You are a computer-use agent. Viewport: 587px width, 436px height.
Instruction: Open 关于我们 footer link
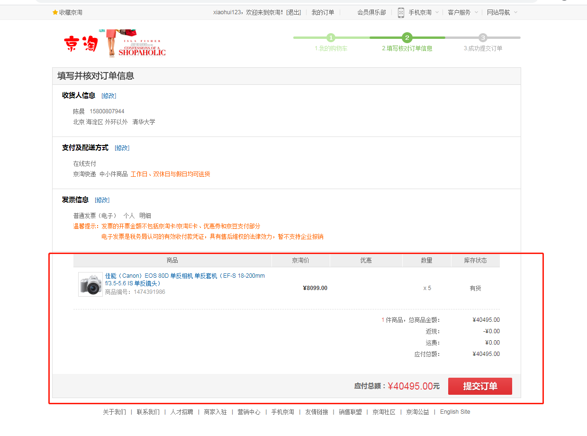pos(115,412)
